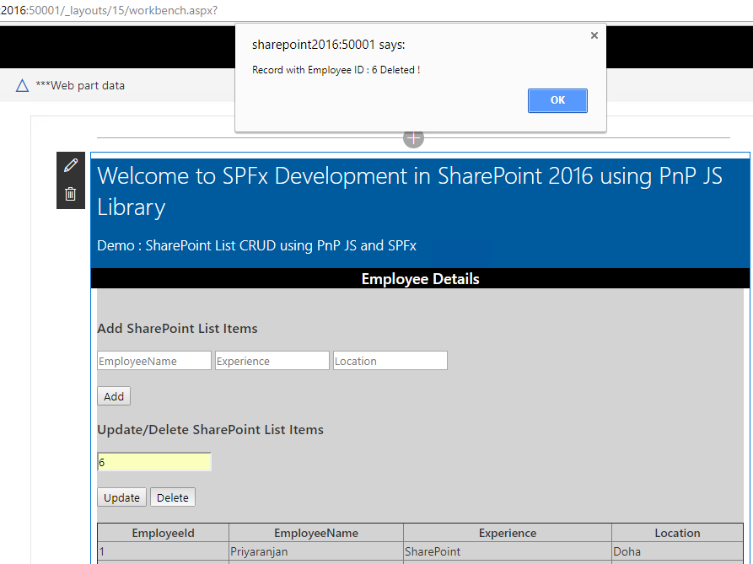Click the employee ID cell showing 1
The width and height of the screenshot is (753, 564).
point(164,551)
